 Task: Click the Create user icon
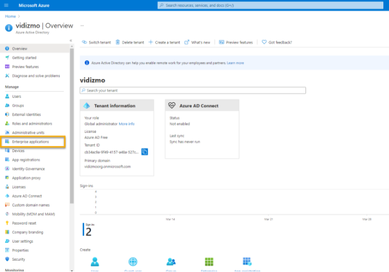[95, 261]
